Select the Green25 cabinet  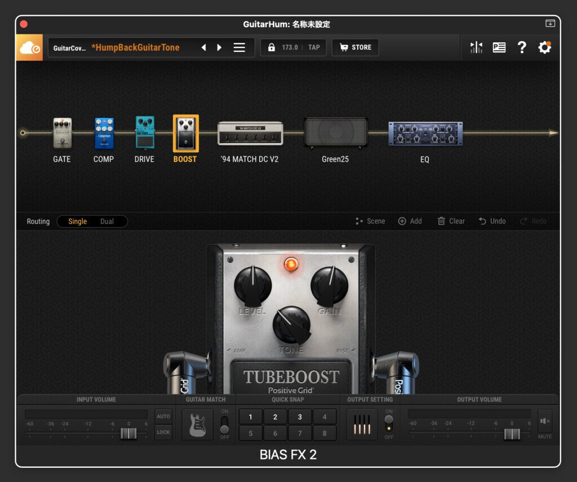336,132
